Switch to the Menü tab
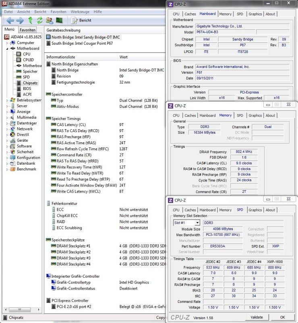Viewport: 298px width, 323px height. click(9, 29)
